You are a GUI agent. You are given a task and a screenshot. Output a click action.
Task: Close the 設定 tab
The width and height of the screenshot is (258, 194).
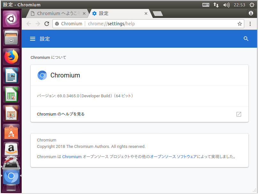[x=146, y=13]
